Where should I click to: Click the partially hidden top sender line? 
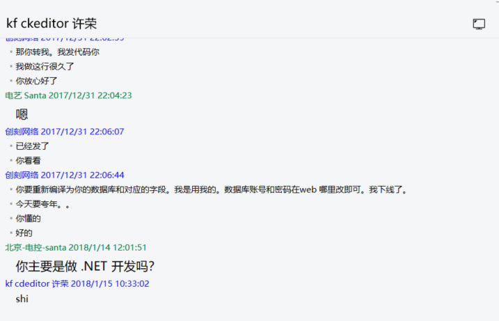point(65,40)
